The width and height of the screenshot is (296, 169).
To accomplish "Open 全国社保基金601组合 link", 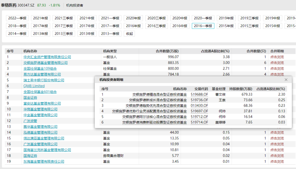I will coord(40,92).
